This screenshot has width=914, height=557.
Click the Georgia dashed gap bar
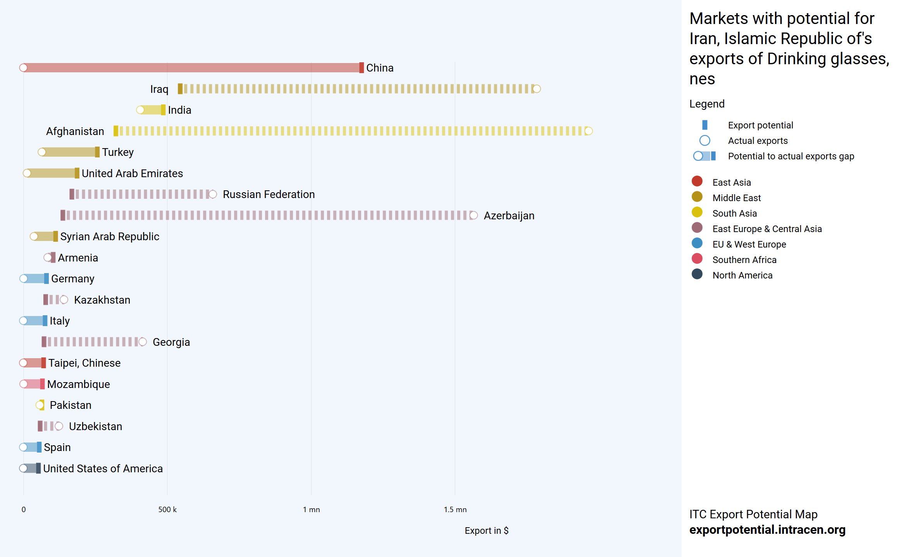tap(92, 342)
